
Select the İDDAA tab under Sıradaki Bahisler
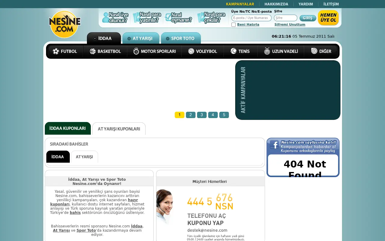tap(58, 157)
